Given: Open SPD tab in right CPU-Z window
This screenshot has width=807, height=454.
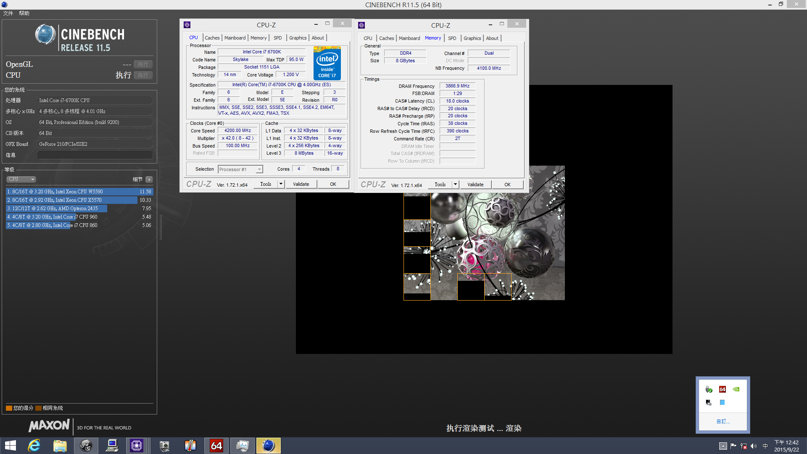Looking at the screenshot, I should (452, 38).
